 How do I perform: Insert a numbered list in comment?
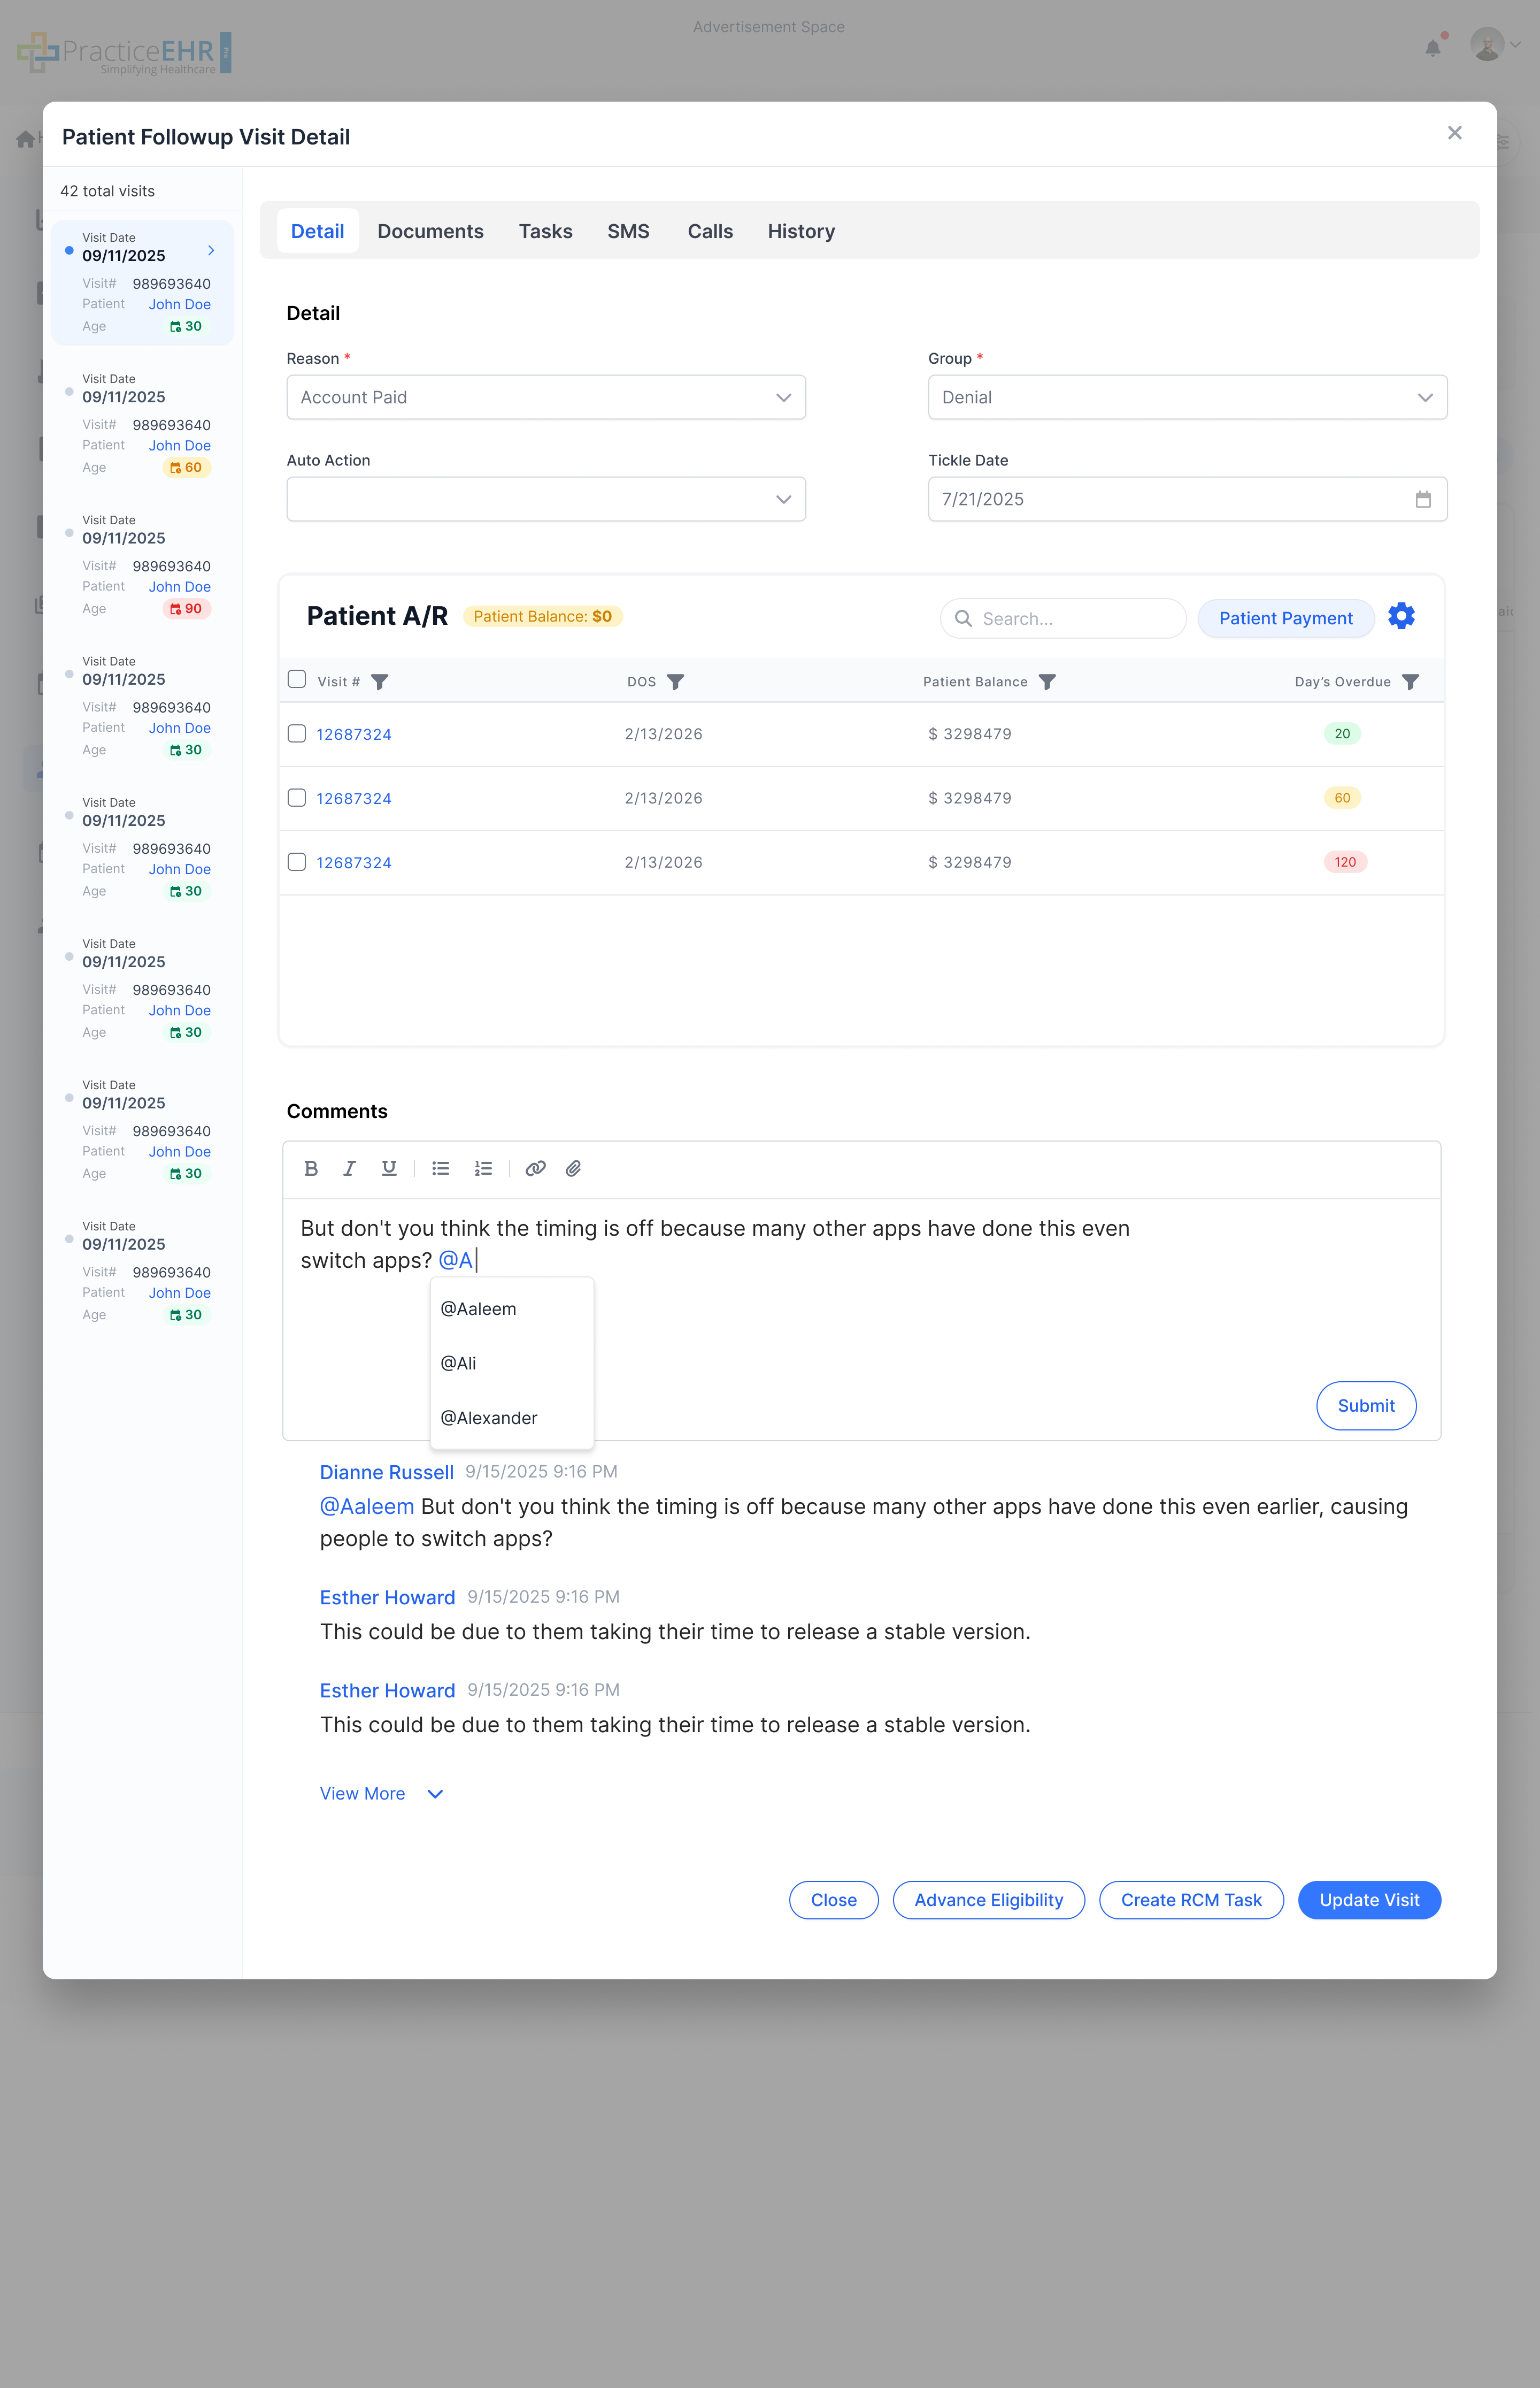[483, 1168]
